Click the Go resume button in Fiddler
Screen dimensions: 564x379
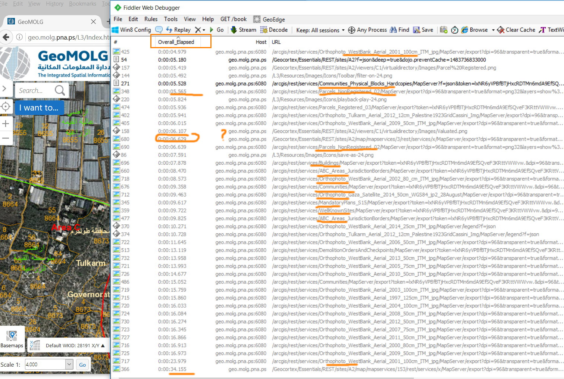tap(217, 30)
